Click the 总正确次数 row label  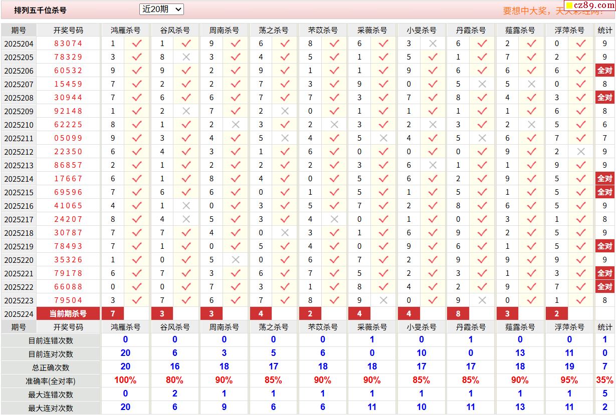pyautogui.click(x=51, y=367)
